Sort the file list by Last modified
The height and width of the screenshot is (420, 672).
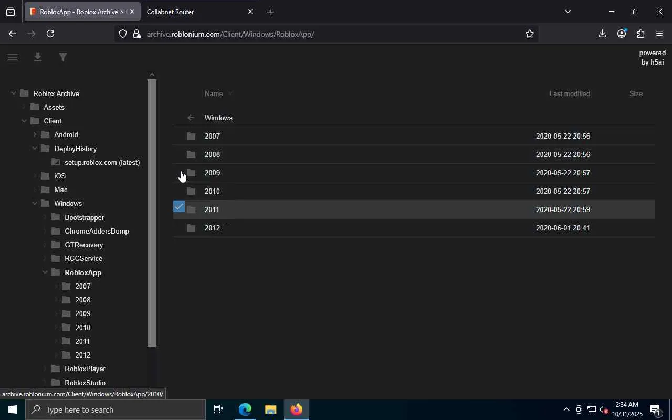(x=570, y=93)
